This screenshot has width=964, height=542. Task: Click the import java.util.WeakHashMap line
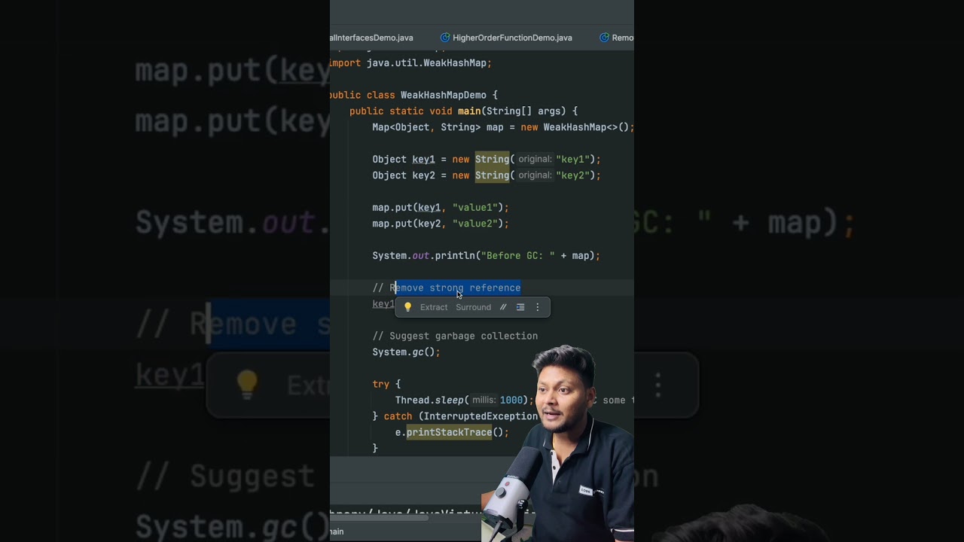click(x=411, y=63)
